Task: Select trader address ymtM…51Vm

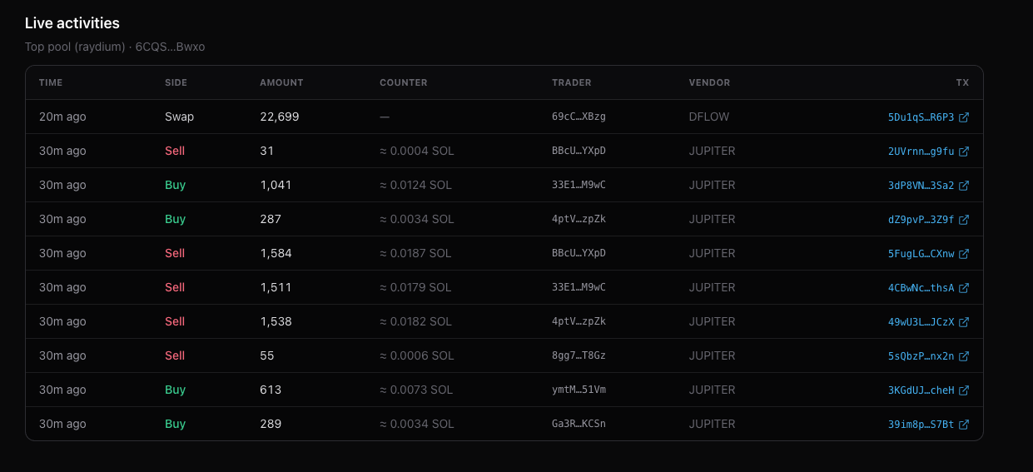Action: (579, 390)
